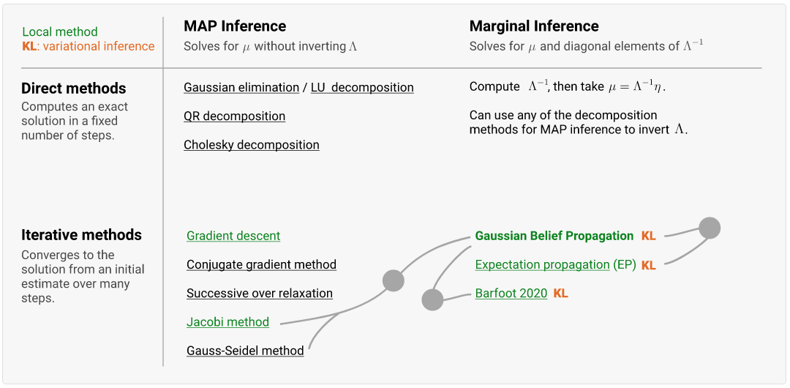Click the Jacobi method link

coord(227,321)
